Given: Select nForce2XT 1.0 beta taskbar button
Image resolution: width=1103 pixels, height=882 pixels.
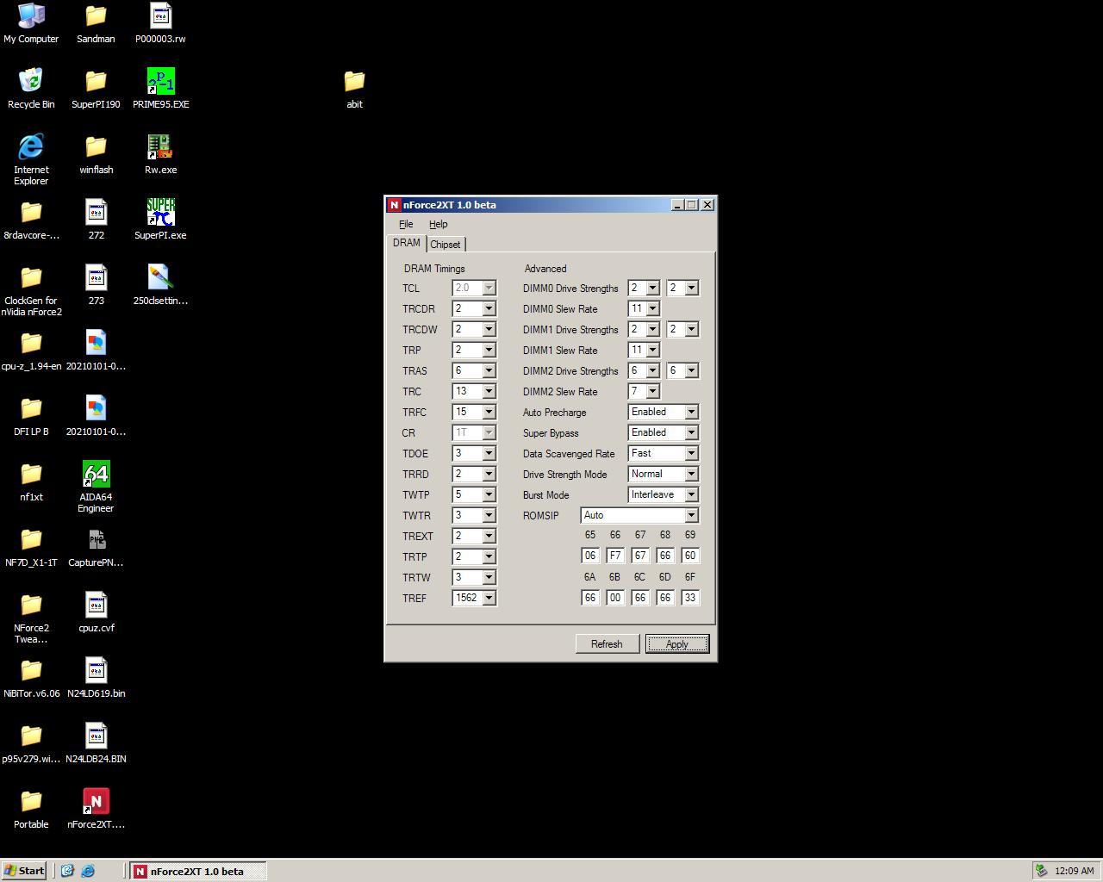Looking at the screenshot, I should point(198,871).
